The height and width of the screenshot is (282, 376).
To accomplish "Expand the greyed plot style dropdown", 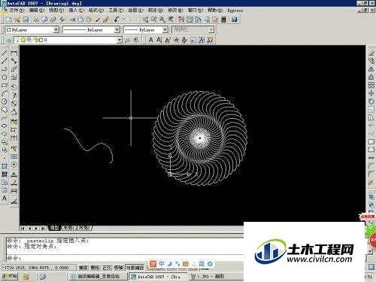I will pos(211,29).
